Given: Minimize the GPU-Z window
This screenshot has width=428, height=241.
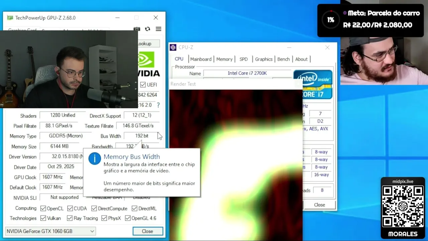Looking at the screenshot, I should [x=117, y=18].
